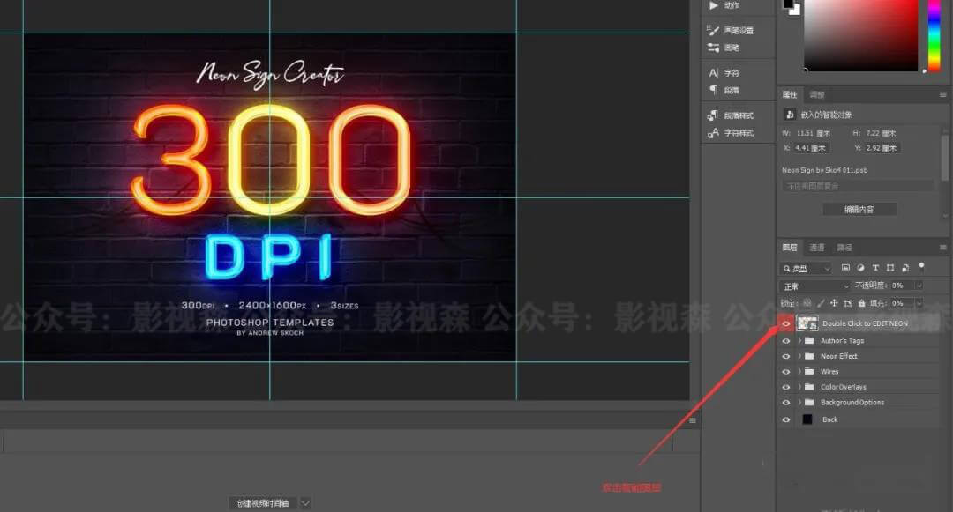Image resolution: width=953 pixels, height=512 pixels.
Task: Open the Brushes (画笔) panel
Action: tap(724, 48)
